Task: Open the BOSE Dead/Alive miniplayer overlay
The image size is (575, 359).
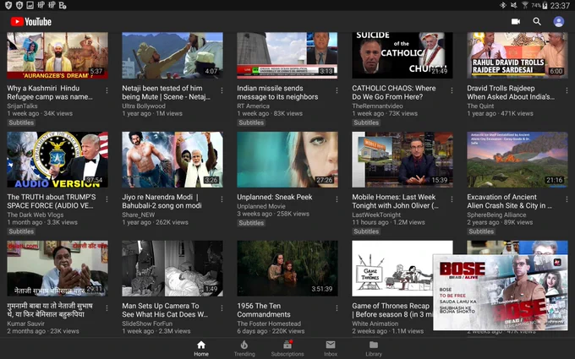Action: [501, 292]
